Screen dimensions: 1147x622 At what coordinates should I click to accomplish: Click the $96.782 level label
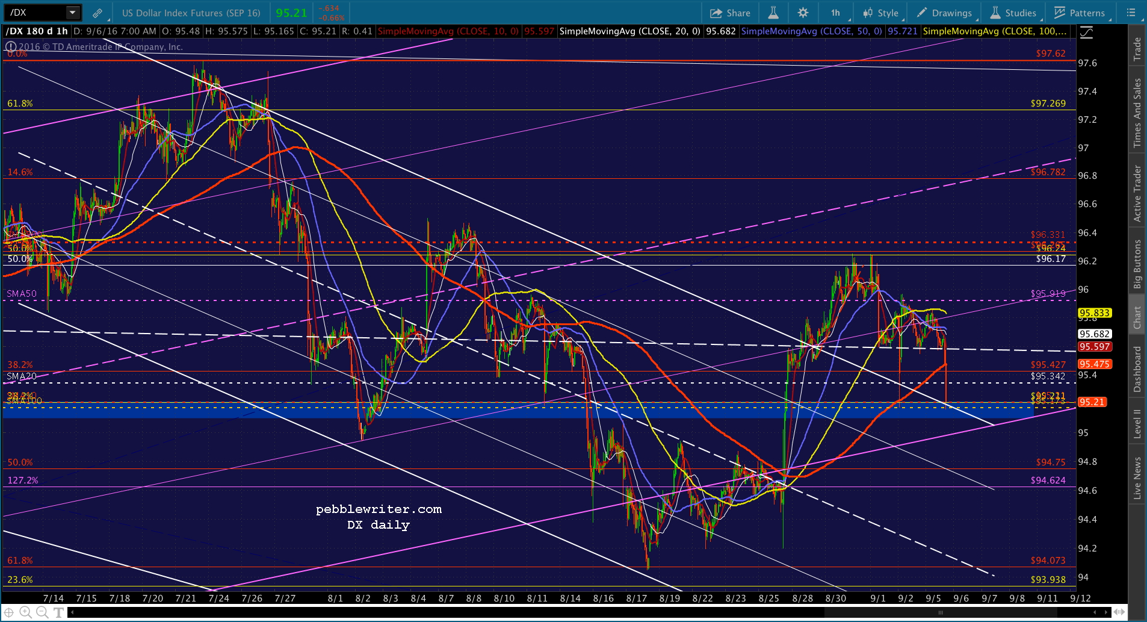coord(1048,172)
